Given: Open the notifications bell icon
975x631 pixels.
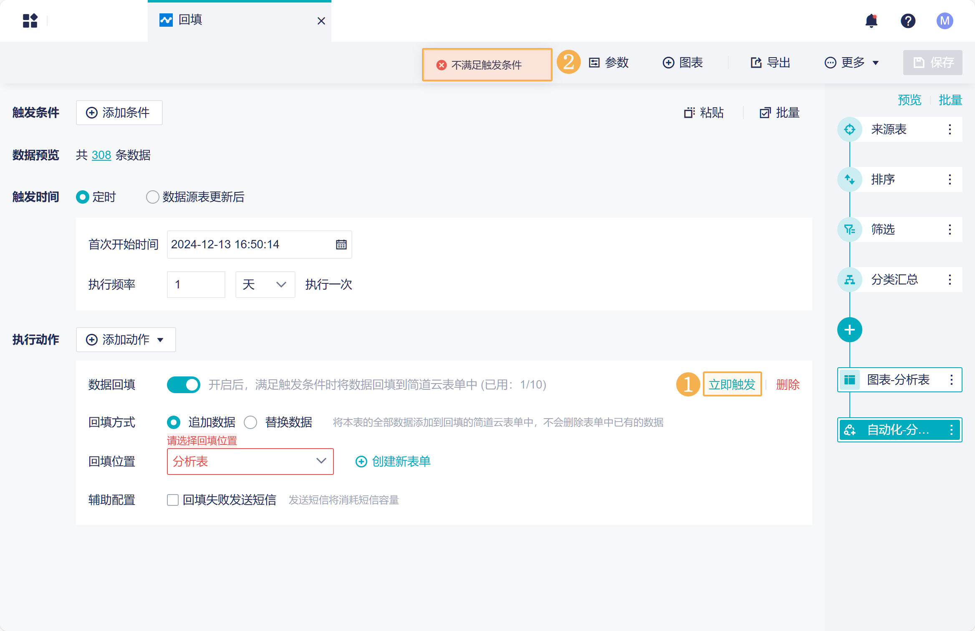Looking at the screenshot, I should coord(871,21).
